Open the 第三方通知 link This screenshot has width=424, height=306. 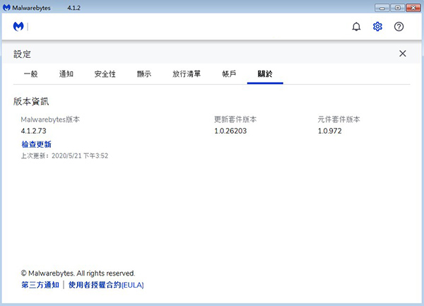pyautogui.click(x=40, y=285)
